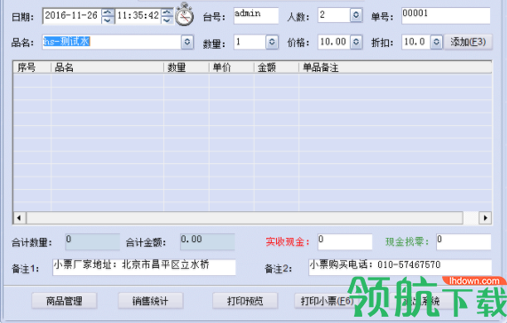The image size is (507, 323).
Task: Click the 备注2 phone field
Action: point(400,267)
